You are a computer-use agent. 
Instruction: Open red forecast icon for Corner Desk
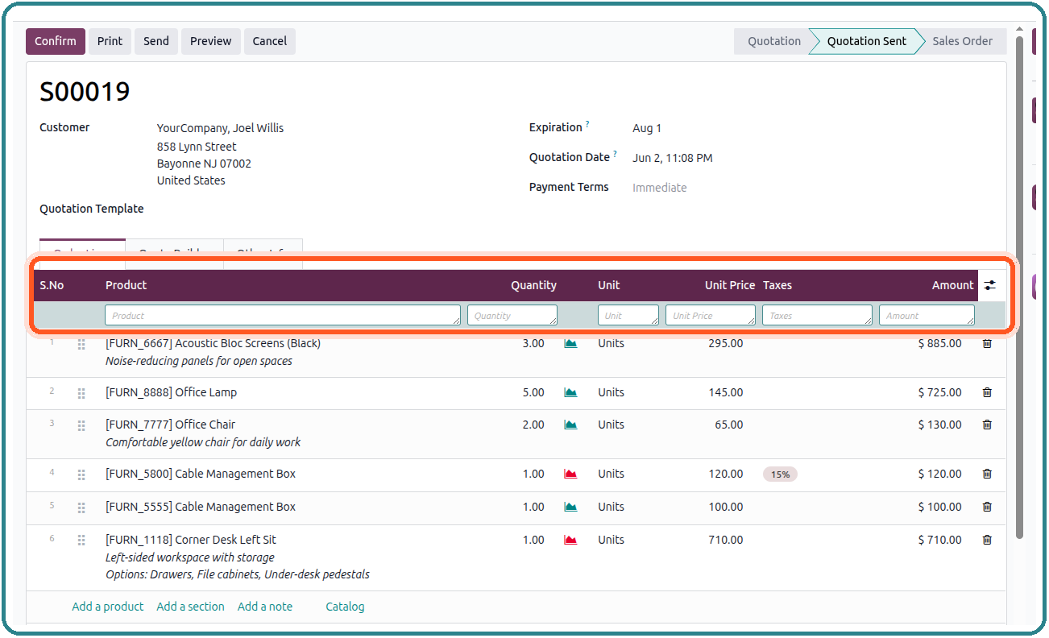(x=570, y=541)
